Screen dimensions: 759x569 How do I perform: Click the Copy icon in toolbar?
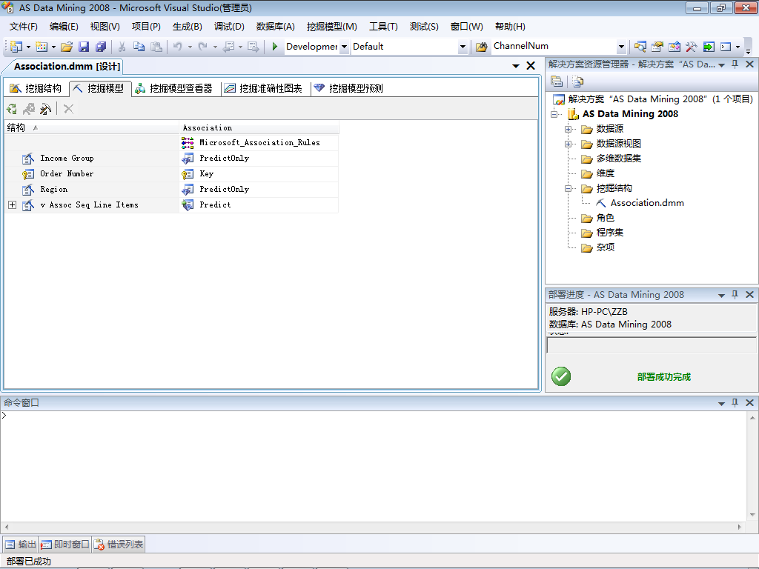(x=139, y=47)
